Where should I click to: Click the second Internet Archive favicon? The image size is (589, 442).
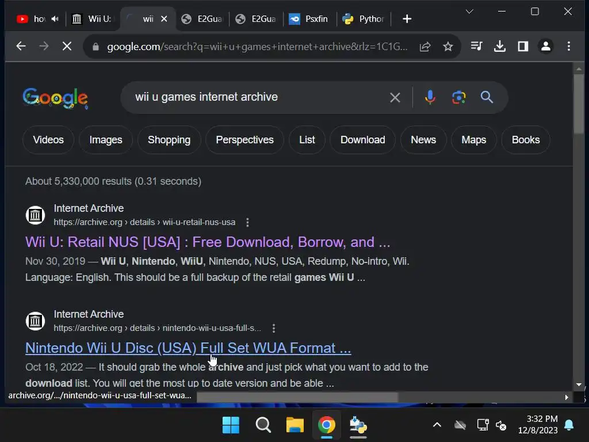[x=35, y=321]
